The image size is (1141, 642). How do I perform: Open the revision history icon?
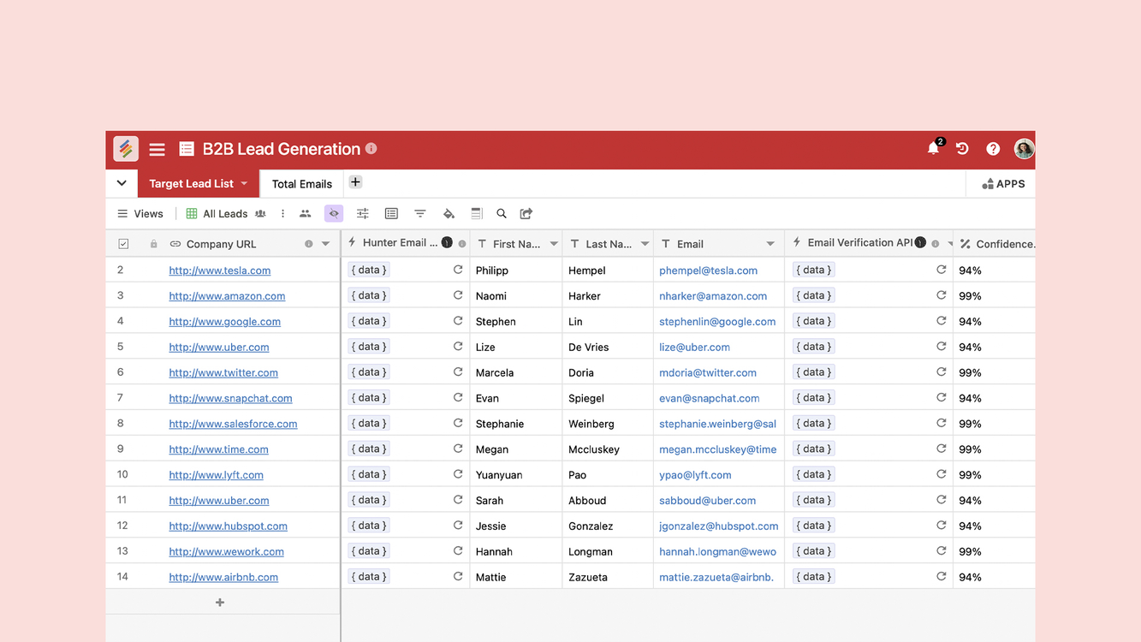962,149
